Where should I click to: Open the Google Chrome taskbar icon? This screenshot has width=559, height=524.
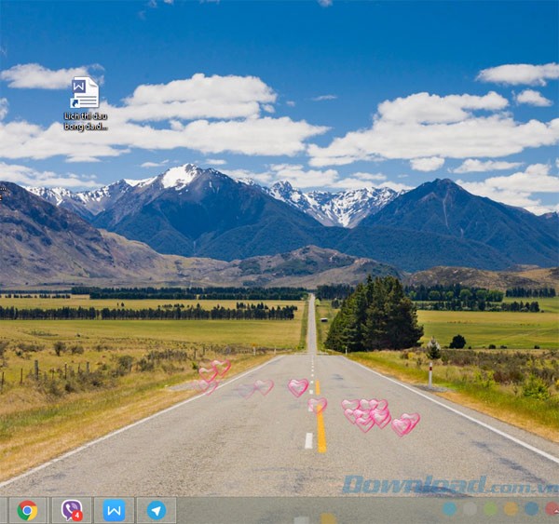click(x=27, y=510)
